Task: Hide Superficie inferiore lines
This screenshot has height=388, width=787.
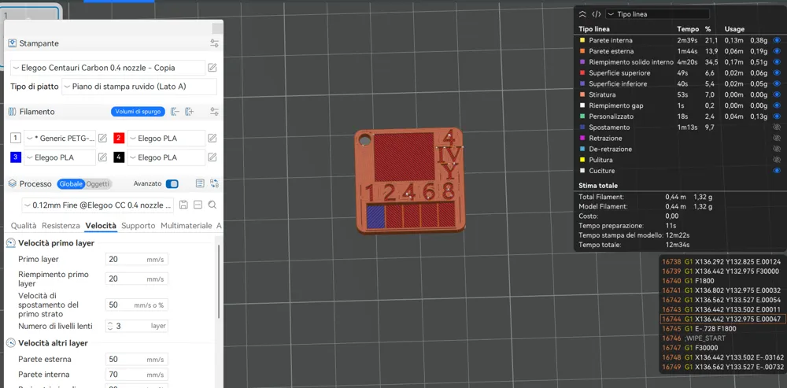Action: click(777, 84)
